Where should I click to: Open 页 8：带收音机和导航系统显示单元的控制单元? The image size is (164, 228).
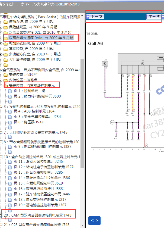point(40,142)
